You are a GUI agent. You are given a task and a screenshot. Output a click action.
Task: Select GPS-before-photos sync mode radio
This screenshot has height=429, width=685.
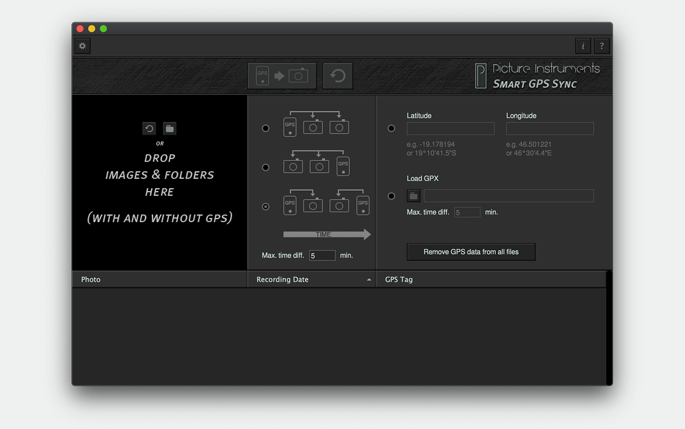coord(266,128)
